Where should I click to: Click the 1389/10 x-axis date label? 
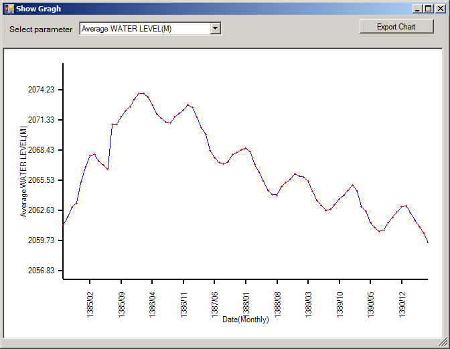point(340,305)
